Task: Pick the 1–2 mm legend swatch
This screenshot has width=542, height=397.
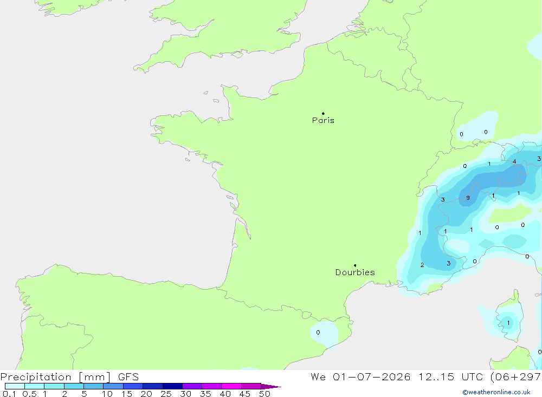Action: coord(54,386)
